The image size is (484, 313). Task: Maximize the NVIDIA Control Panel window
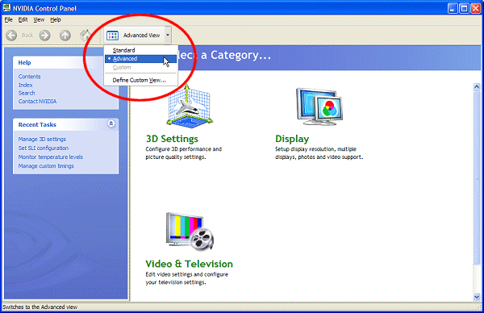tap(465, 8)
